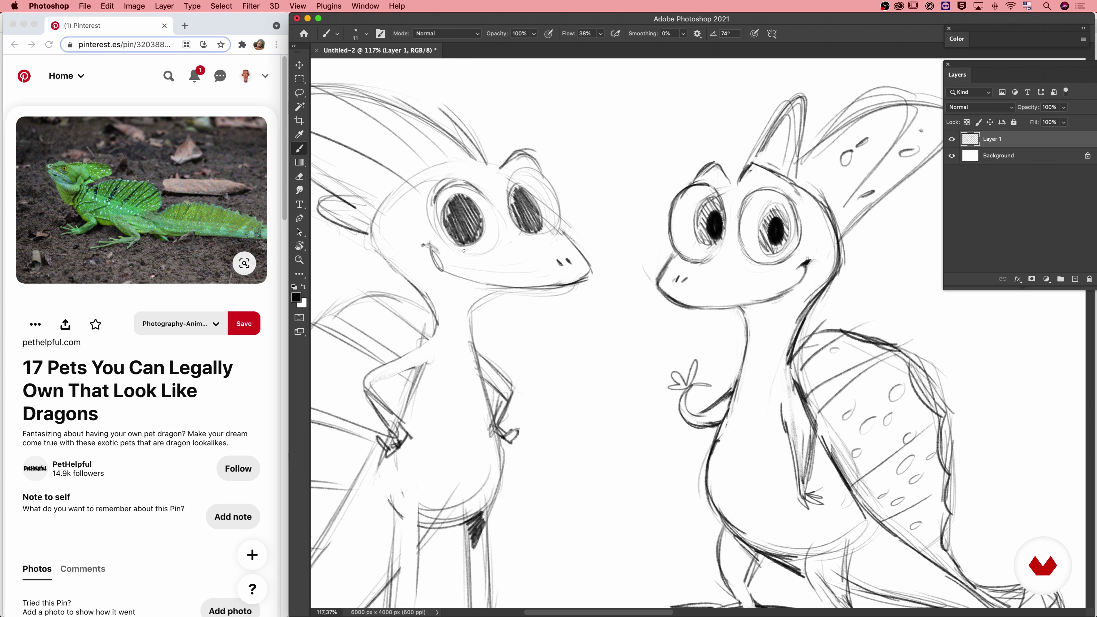Switch to the Comments tab on Pinterest
The width and height of the screenshot is (1097, 617).
tap(83, 569)
